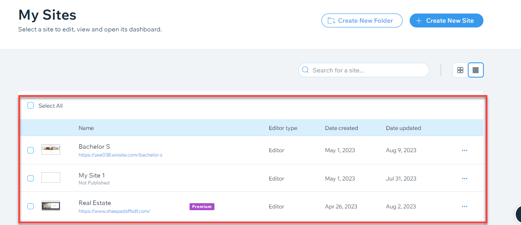The height and width of the screenshot is (225, 521).
Task: Select the Real Estate site name
Action: point(95,203)
